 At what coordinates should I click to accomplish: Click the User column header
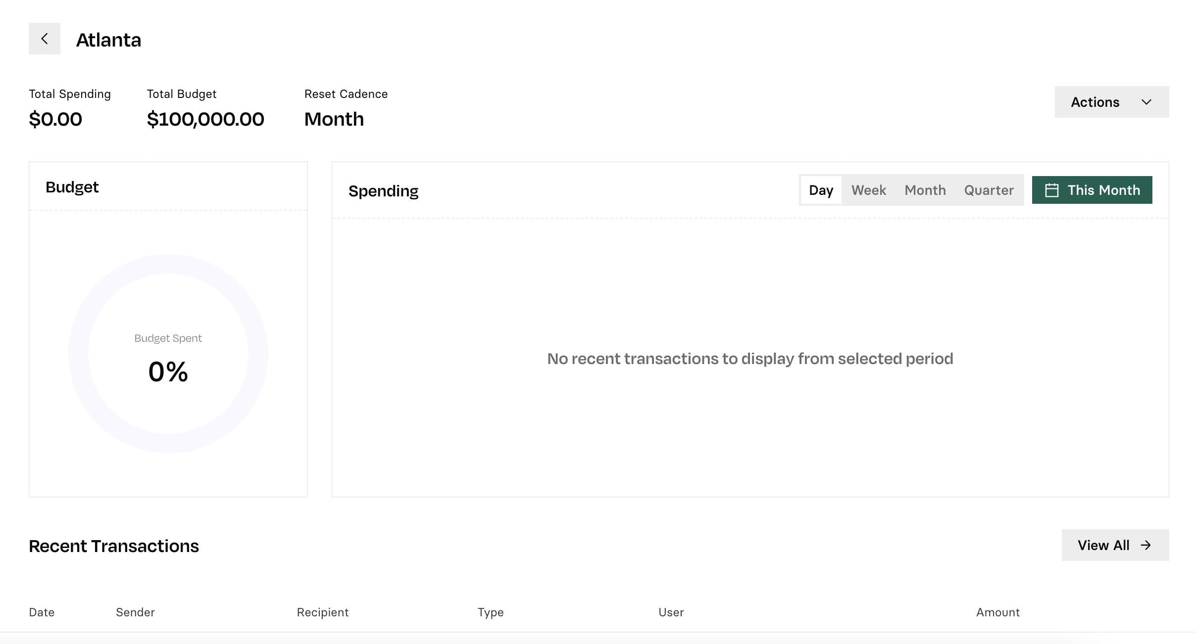pyautogui.click(x=671, y=612)
